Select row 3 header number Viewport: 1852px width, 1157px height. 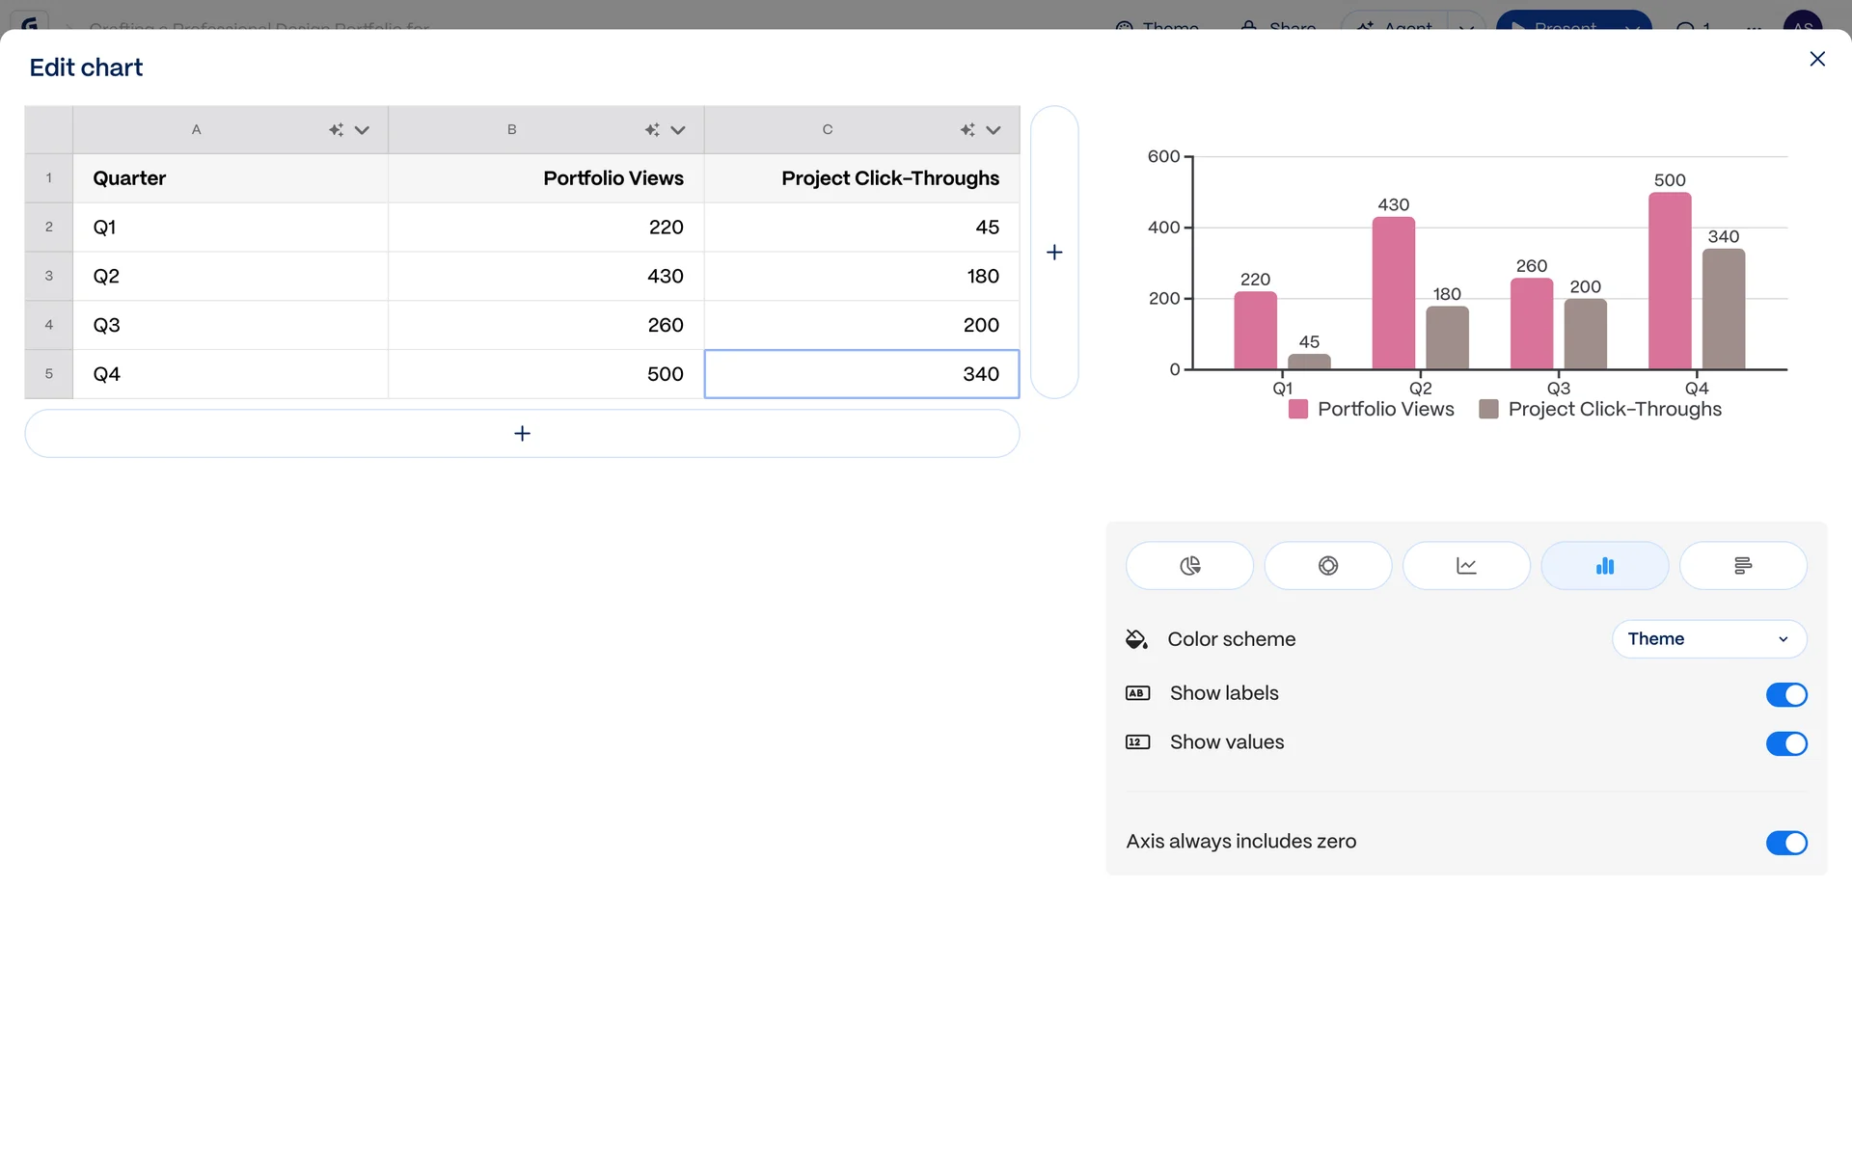pos(49,277)
